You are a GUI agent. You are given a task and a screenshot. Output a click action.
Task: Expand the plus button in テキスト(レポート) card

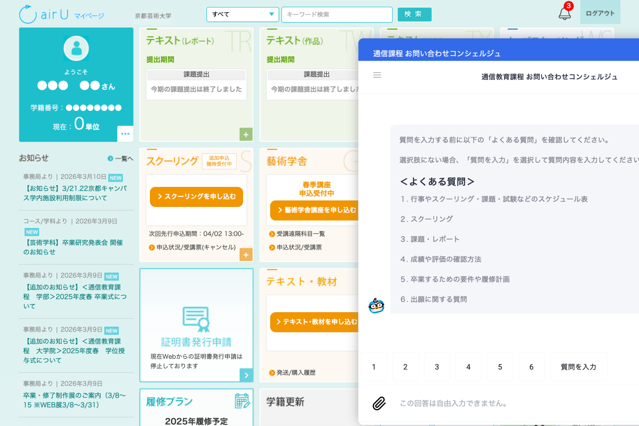coord(246,134)
